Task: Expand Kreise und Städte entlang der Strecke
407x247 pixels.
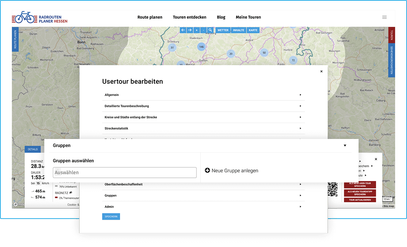Action: click(203, 117)
